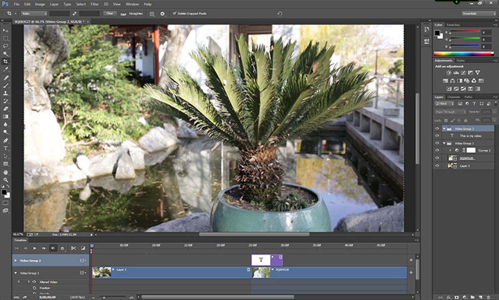Screen dimensions: 499x300
Task: Click the timeline zoom slider
Action: pos(105,297)
